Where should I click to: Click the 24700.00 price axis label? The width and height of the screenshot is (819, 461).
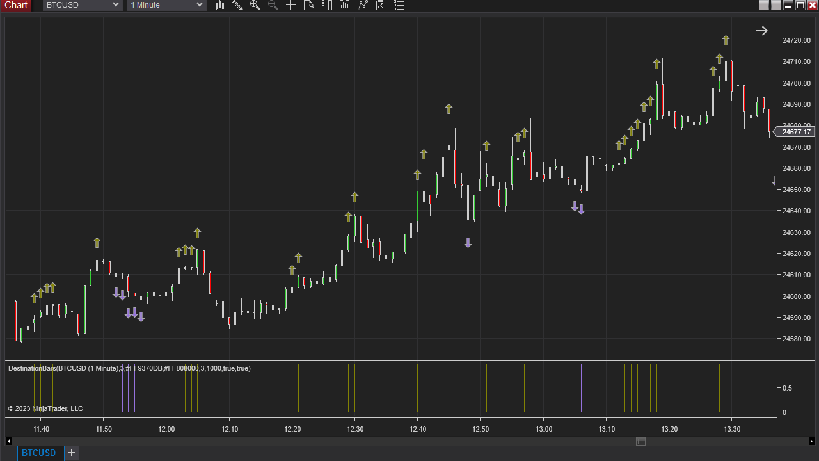click(796, 83)
